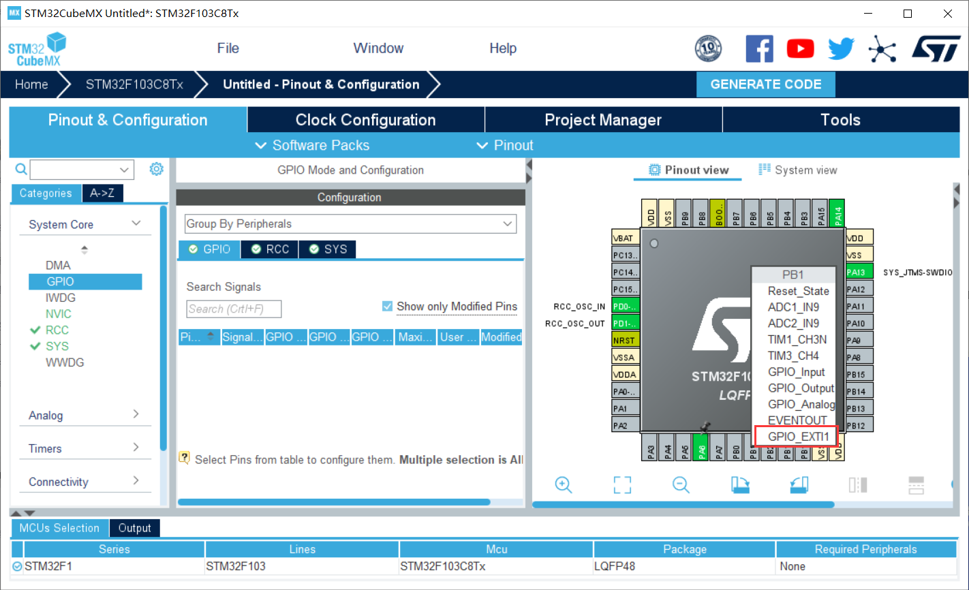Click the STM32CubeMX logo
The height and width of the screenshot is (590, 969).
coord(37,49)
